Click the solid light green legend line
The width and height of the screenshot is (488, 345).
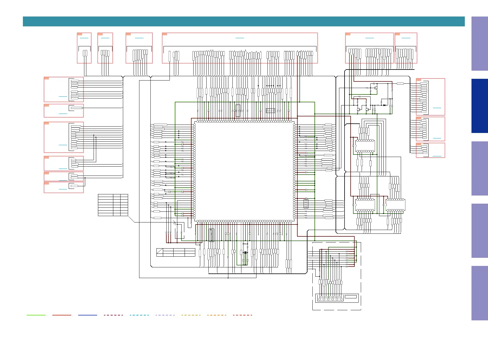pyautogui.click(x=36, y=315)
